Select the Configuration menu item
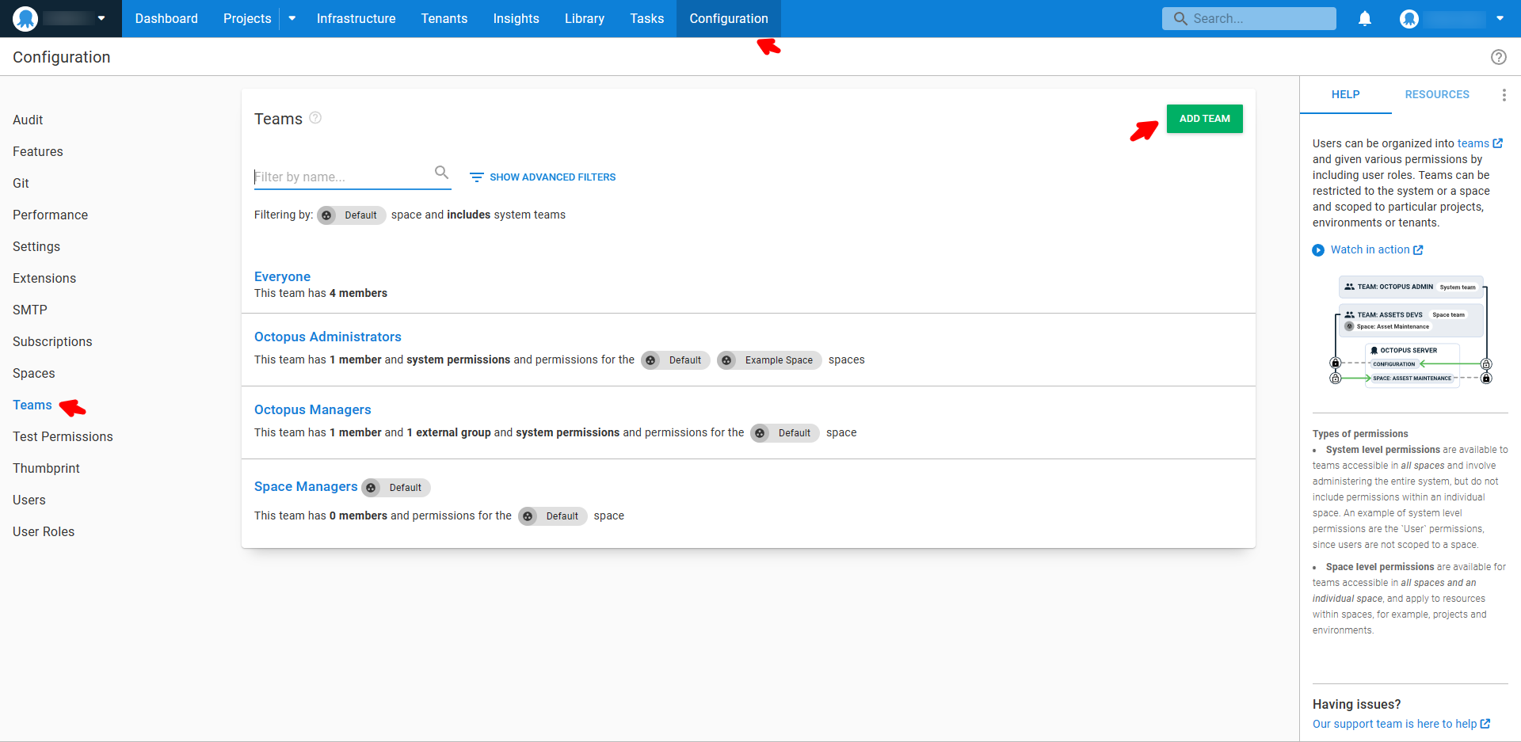The width and height of the screenshot is (1521, 742). 729,18
